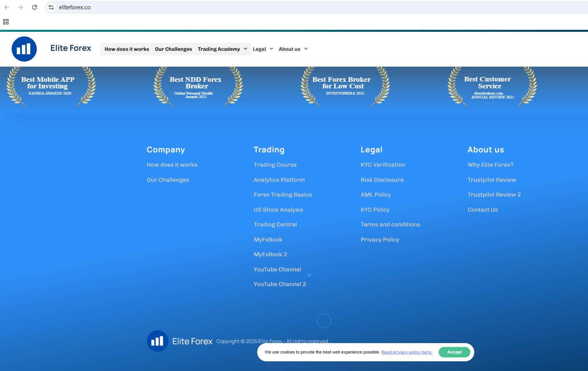The width and height of the screenshot is (588, 371).
Task: Expand the Legal dropdown in navigation
Action: coord(263,49)
